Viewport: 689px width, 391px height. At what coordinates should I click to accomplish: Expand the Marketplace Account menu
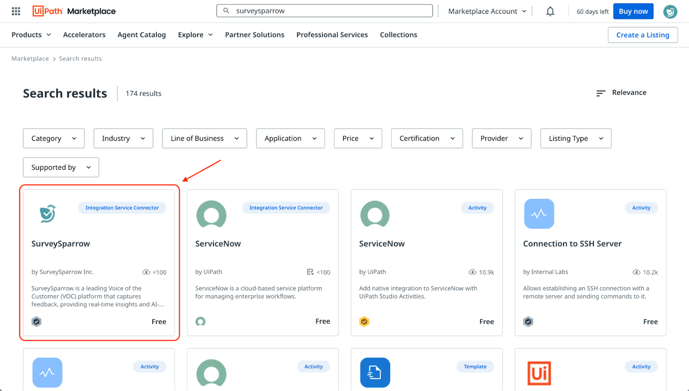(x=487, y=11)
